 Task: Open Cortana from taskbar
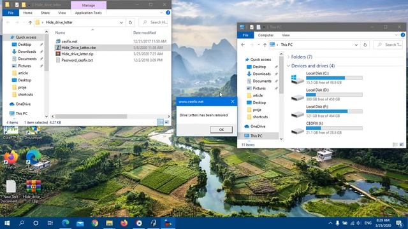[36, 223]
